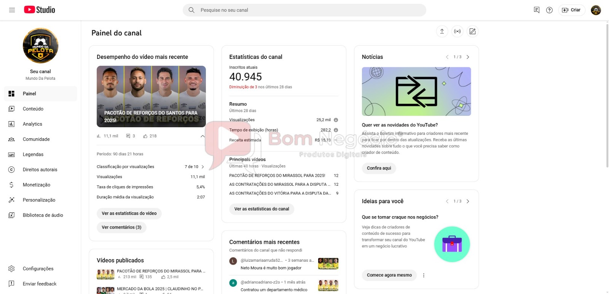
Task: Go to previous Ideias para você card
Action: [447, 201]
